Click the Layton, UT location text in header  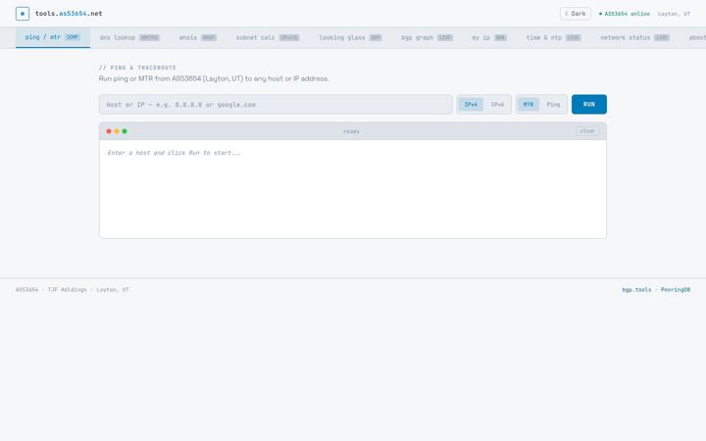674,14
